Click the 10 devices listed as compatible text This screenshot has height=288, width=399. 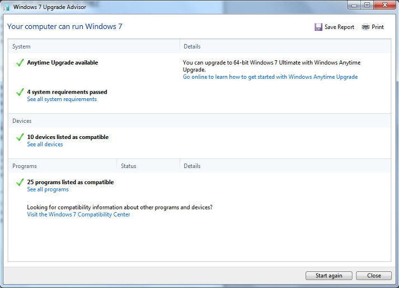68,137
